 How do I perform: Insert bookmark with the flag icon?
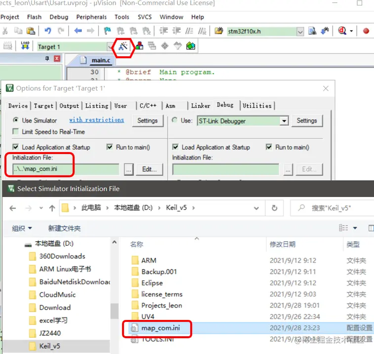tap(107, 31)
